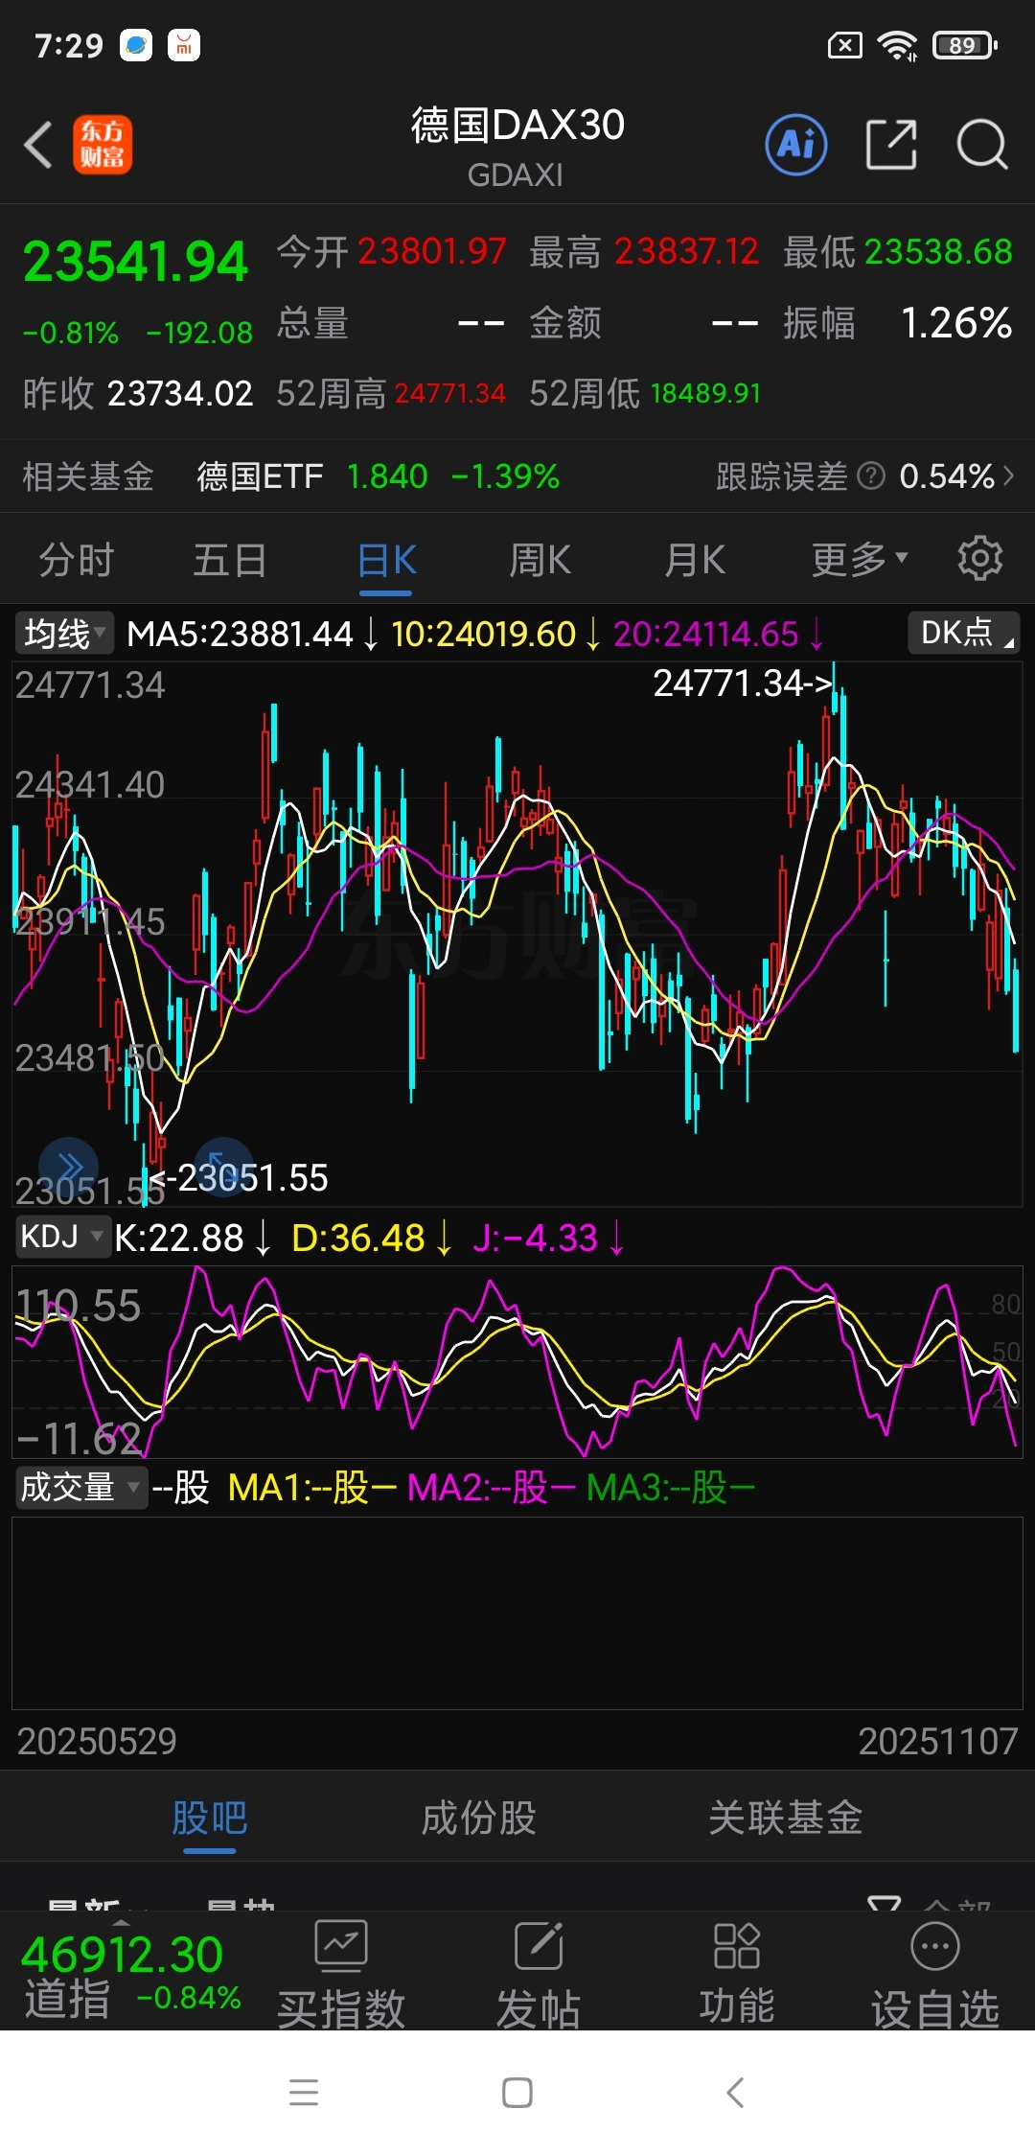Tap the blue notification icon in status bar

tap(136, 45)
